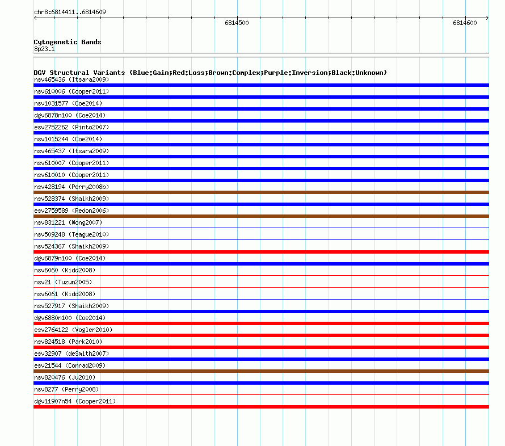Click the black cytogenetic band bar
The width and height of the screenshot is (505, 446).
coord(261,55)
